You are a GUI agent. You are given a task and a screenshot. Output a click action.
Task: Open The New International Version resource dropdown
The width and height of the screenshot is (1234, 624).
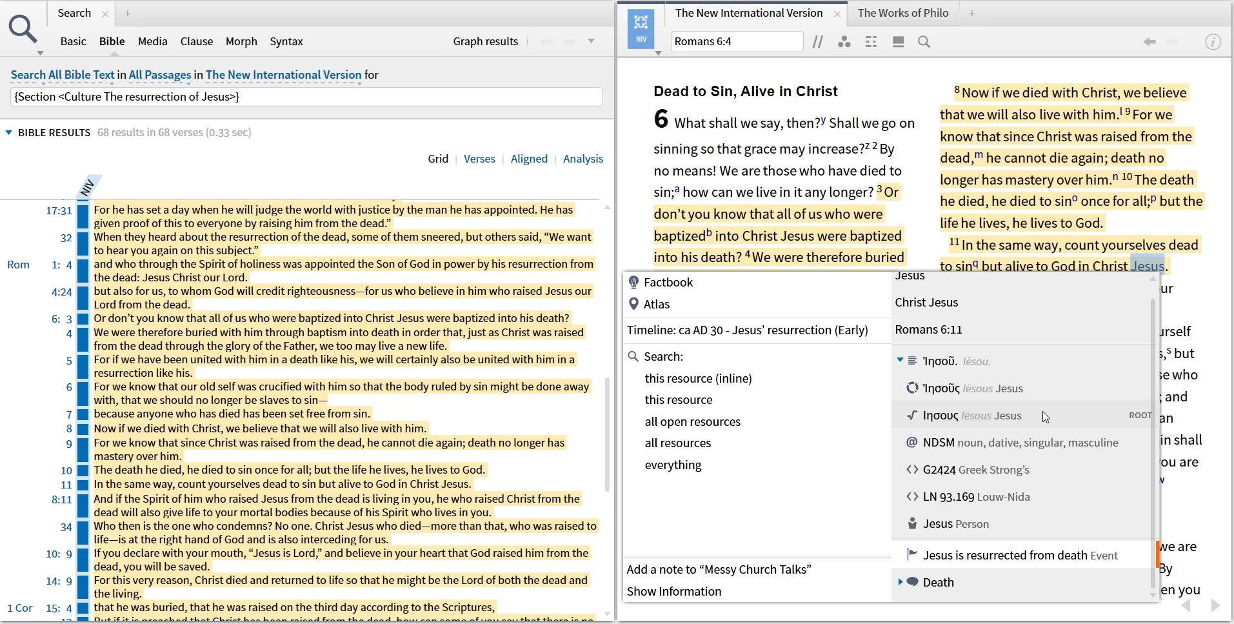point(283,75)
